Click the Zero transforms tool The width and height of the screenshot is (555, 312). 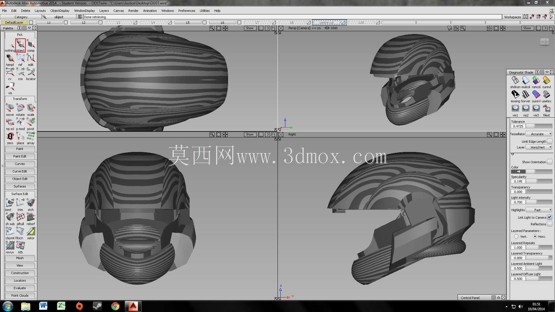pos(10,138)
